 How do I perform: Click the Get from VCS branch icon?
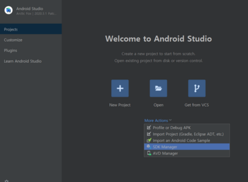pos(197,89)
